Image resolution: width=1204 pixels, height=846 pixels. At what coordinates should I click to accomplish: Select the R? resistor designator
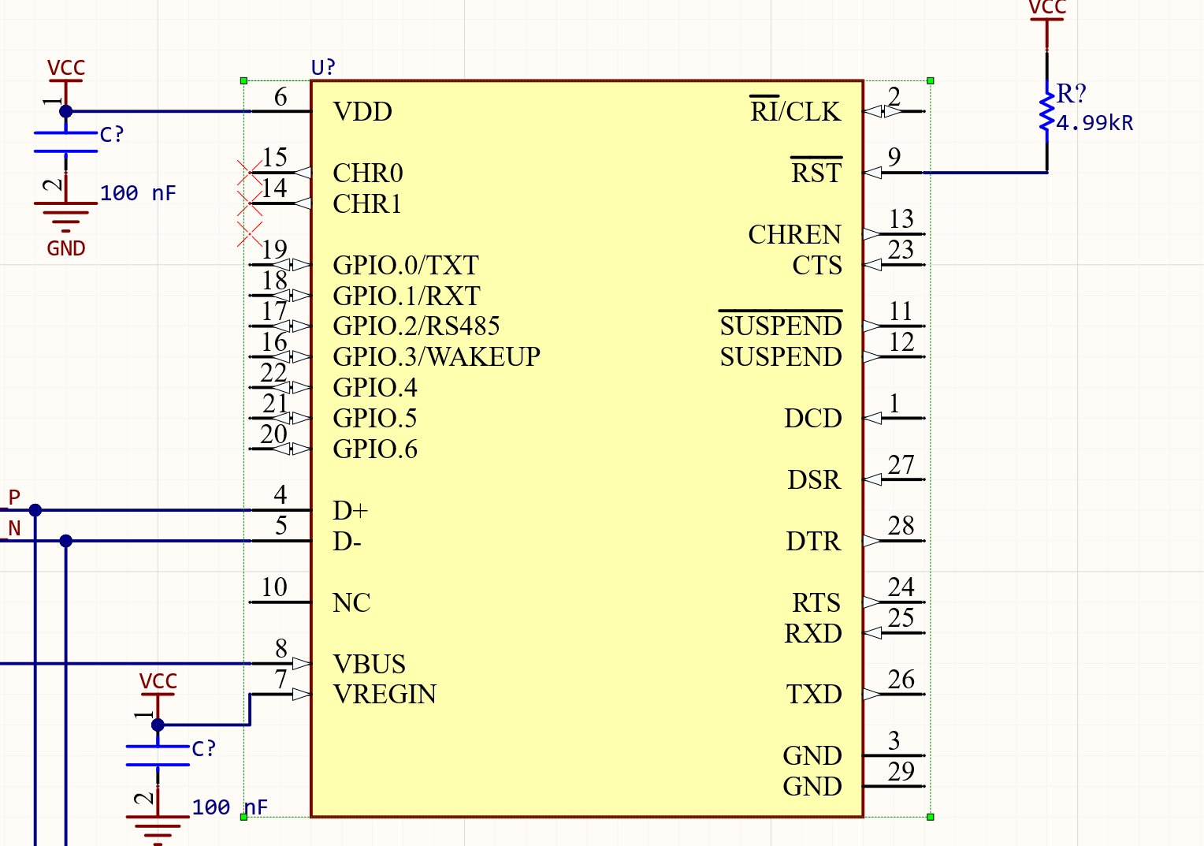coord(1072,94)
